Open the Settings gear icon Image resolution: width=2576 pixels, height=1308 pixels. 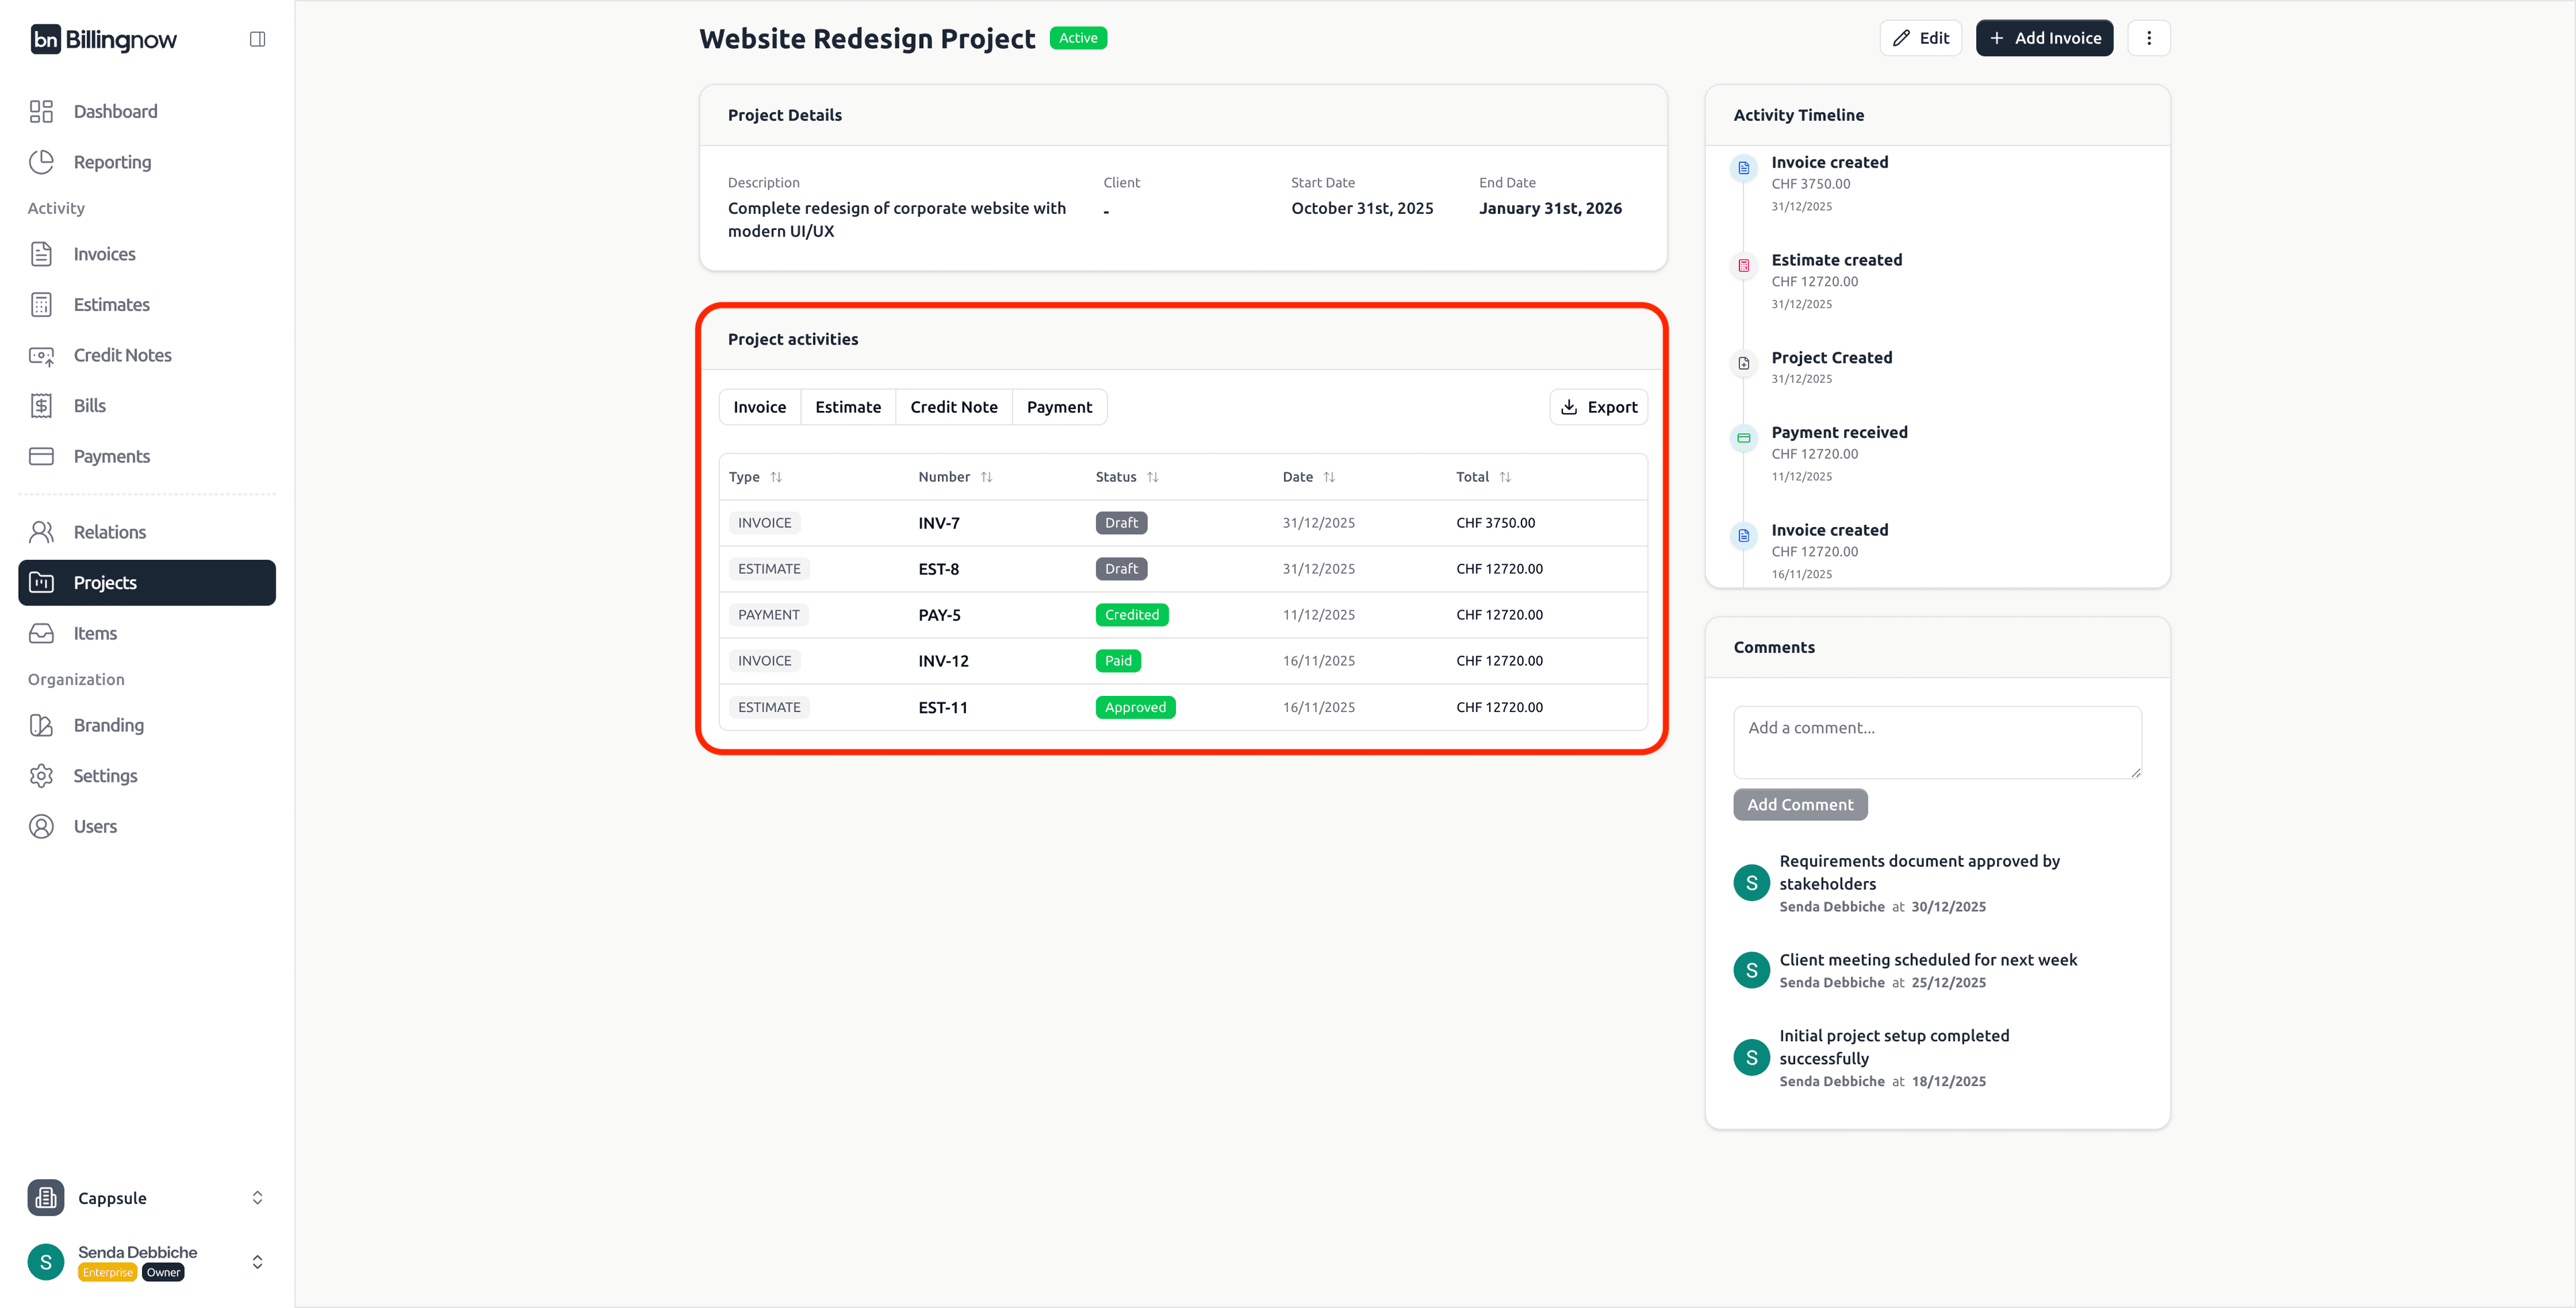coord(41,776)
